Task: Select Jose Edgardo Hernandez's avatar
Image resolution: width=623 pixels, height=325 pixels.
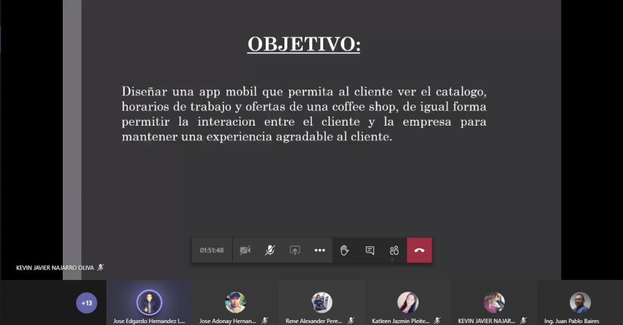Action: pos(149,302)
